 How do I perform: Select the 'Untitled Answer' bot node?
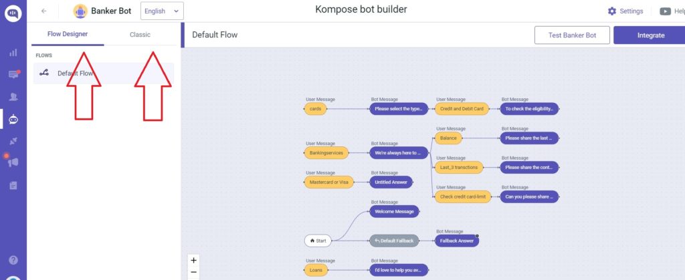pos(391,182)
